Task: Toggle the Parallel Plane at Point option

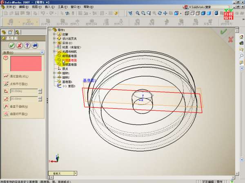Action: (x=6, y=83)
